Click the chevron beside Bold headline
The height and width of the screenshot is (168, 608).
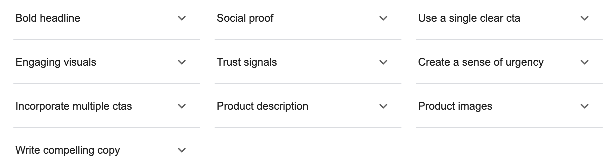tap(182, 18)
